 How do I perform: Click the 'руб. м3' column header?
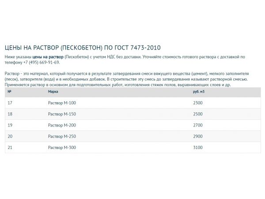point(199,91)
